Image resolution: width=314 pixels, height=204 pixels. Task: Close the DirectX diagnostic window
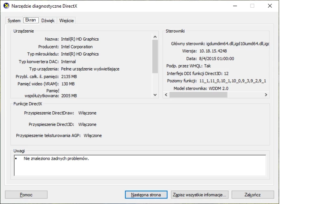click(270, 6)
